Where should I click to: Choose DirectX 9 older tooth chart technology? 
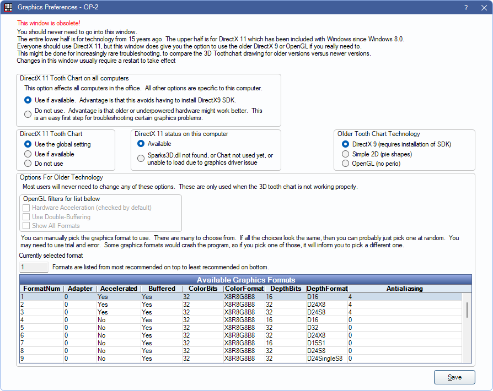coord(346,144)
